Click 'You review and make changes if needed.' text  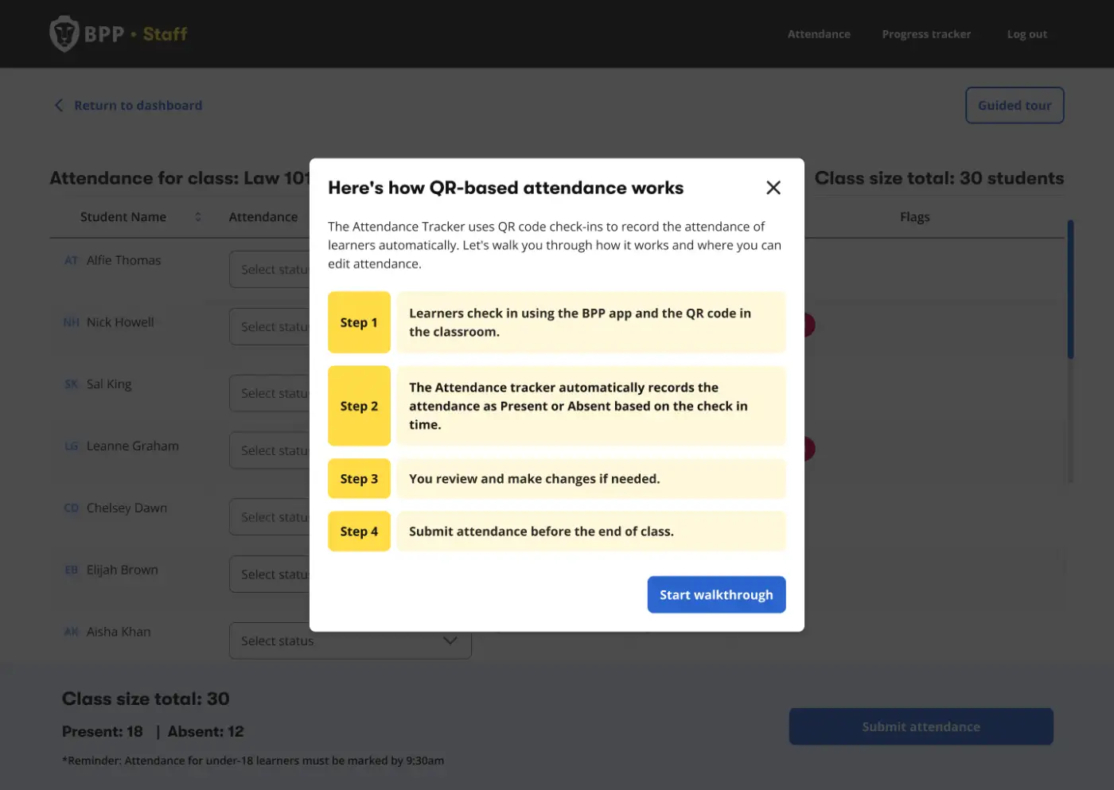534,479
